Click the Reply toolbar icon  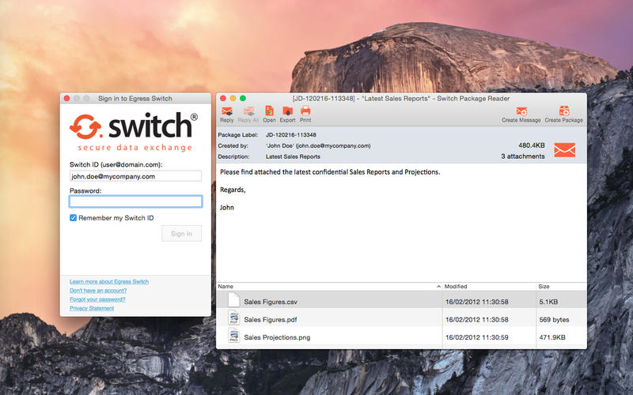point(226,111)
